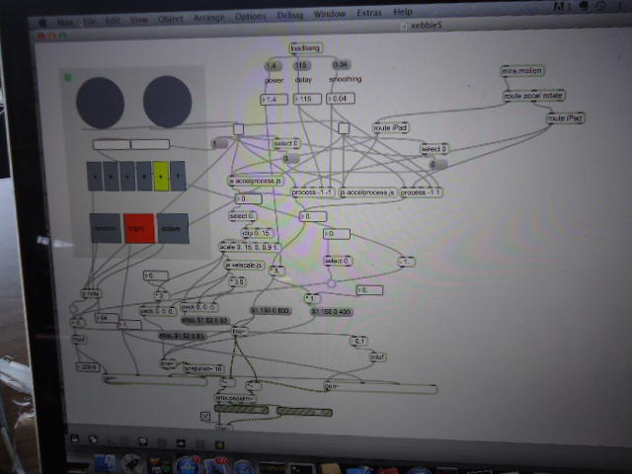632x474 pixels.
Task: Click the power comment label
Action: tap(275, 81)
